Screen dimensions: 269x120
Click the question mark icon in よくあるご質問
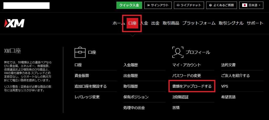click(x=210, y=5)
